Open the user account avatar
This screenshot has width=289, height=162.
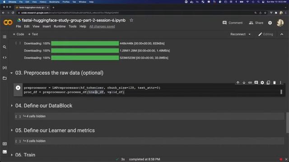(x=280, y=23)
